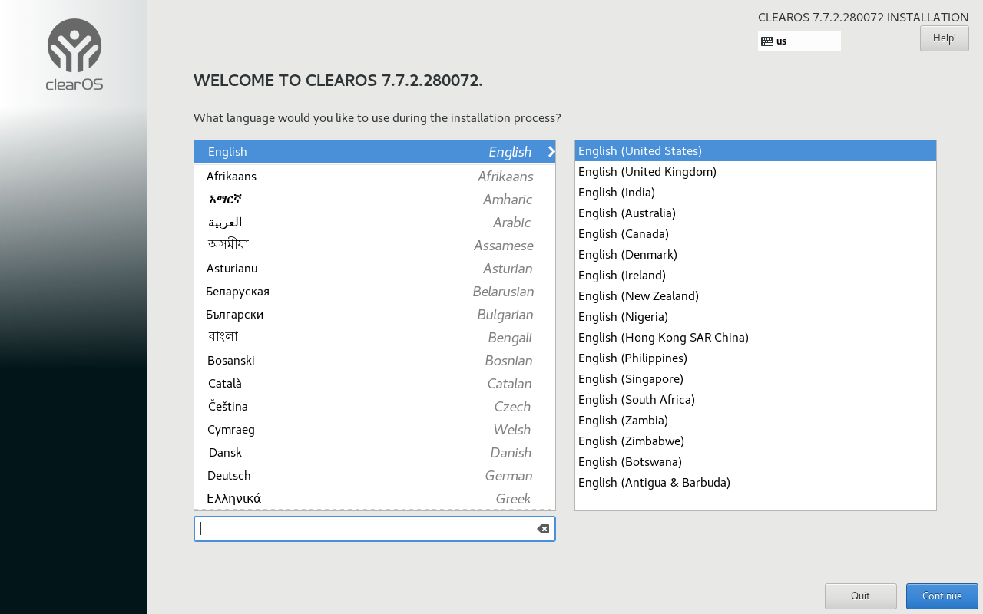Image resolution: width=983 pixels, height=614 pixels.
Task: Select the Amharic language row
Action: click(x=375, y=200)
